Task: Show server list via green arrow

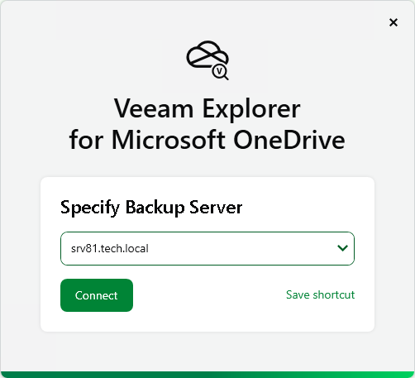Action: pyautogui.click(x=342, y=248)
